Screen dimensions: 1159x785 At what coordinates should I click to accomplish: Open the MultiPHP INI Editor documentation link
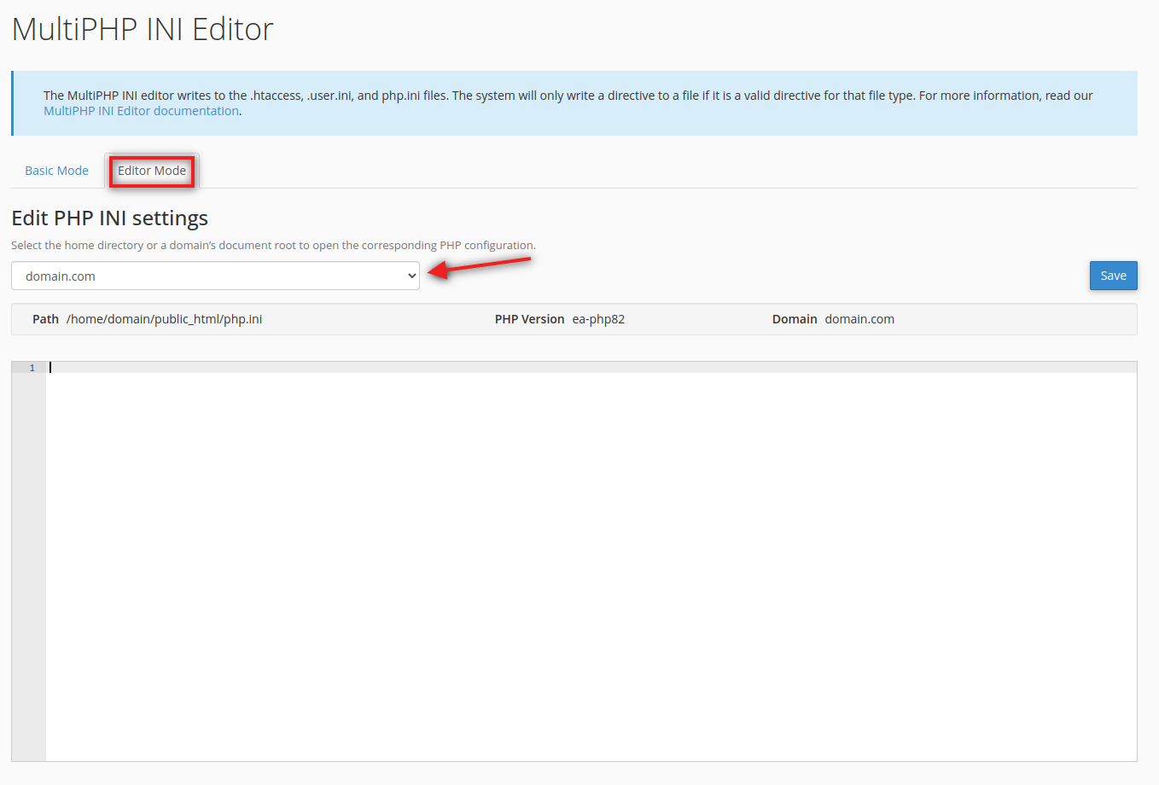click(x=142, y=111)
